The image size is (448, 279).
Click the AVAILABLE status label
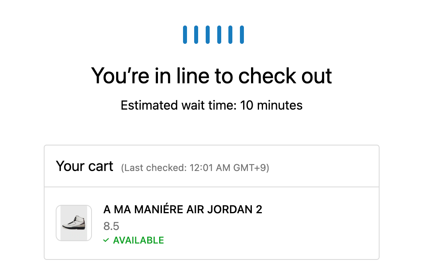pyautogui.click(x=138, y=240)
